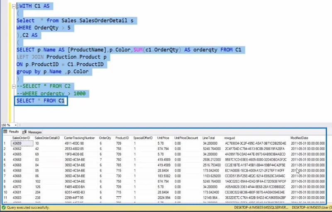
Task: Click SalesOrderDetailID value 126
Action: click(37, 187)
